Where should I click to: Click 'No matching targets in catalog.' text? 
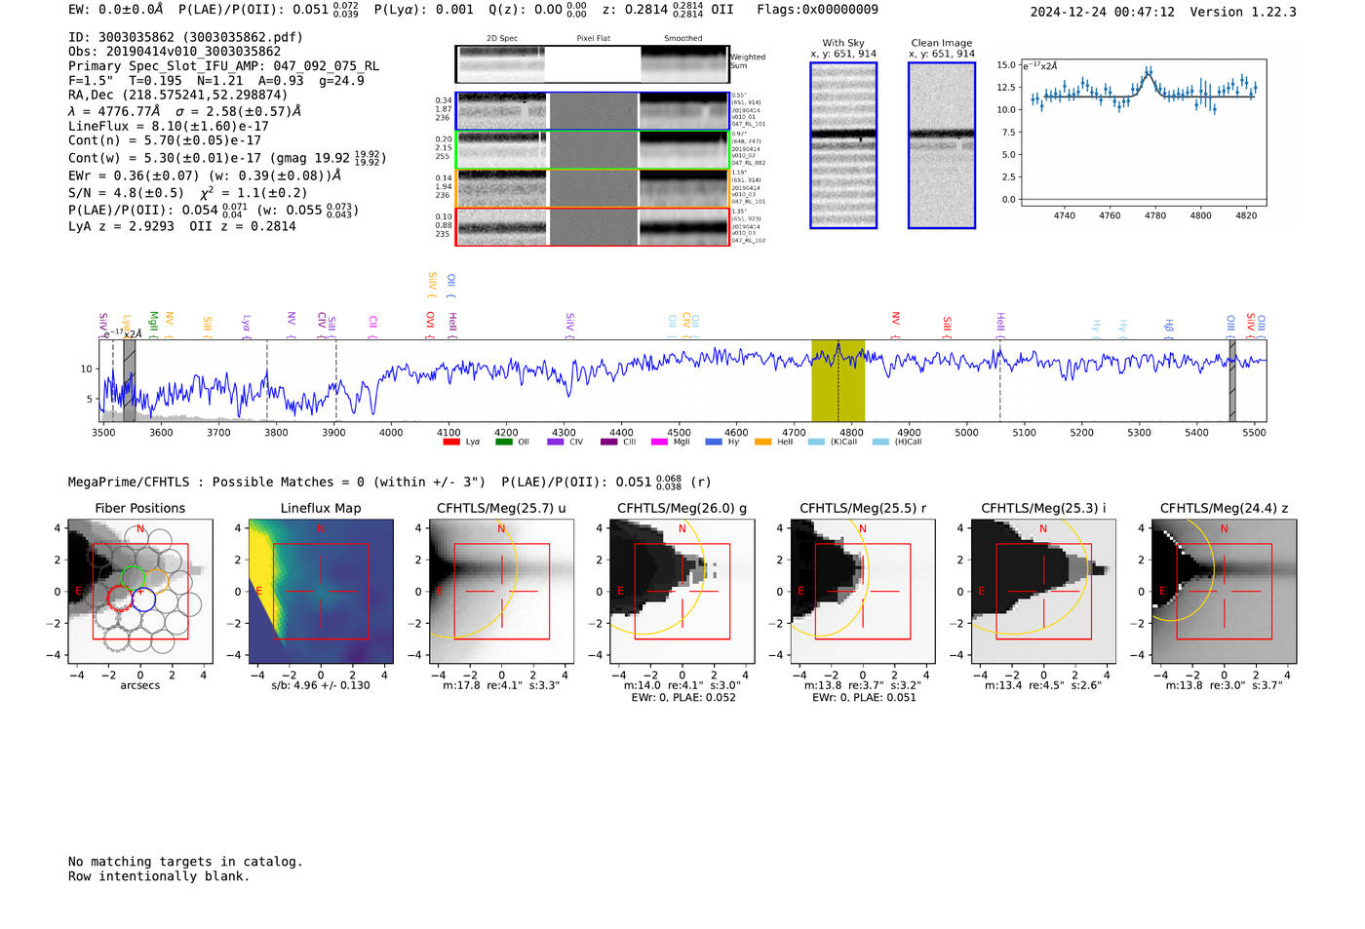(185, 862)
